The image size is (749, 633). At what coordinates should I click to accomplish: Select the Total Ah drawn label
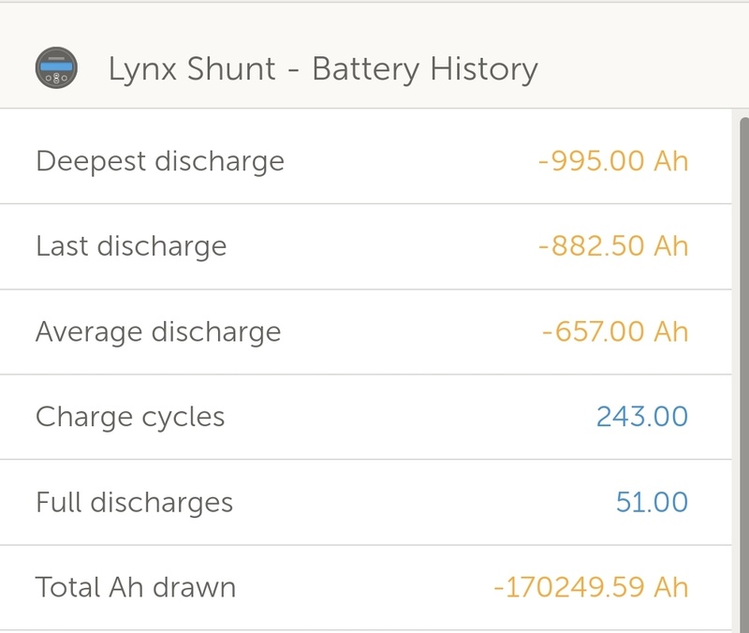point(136,587)
